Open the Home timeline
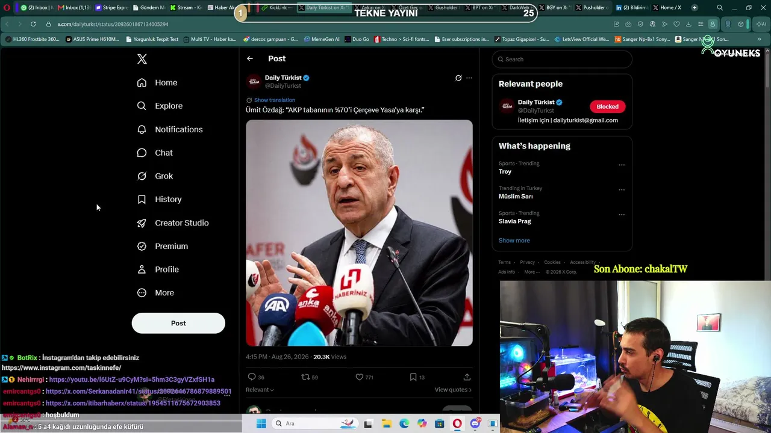Screen dimensions: 771x433 pyautogui.click(x=157, y=82)
